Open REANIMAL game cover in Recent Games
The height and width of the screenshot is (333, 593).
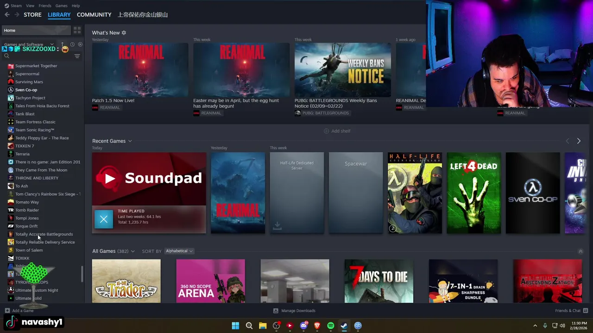tap(238, 193)
